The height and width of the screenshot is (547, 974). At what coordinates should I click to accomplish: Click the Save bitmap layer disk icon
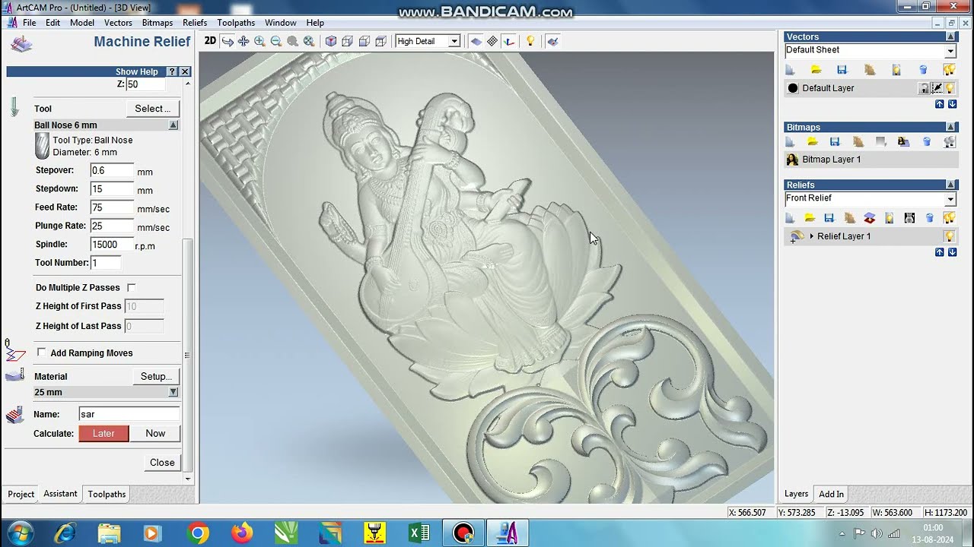(835, 142)
